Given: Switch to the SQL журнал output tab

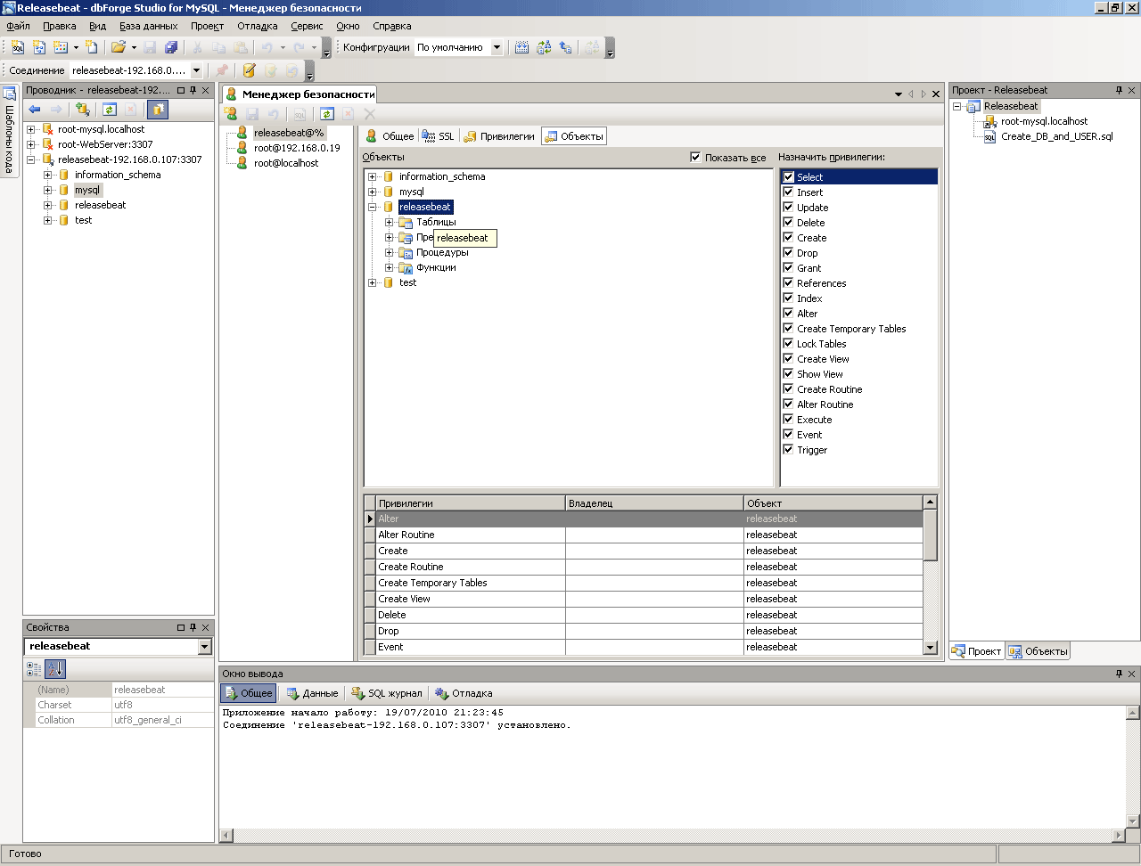Looking at the screenshot, I should (x=387, y=693).
